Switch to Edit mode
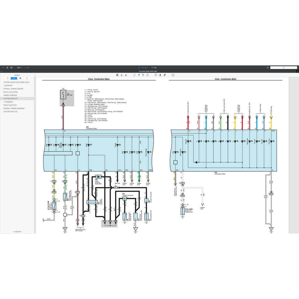Viewport: 299px width, 299px height. click(154, 67)
